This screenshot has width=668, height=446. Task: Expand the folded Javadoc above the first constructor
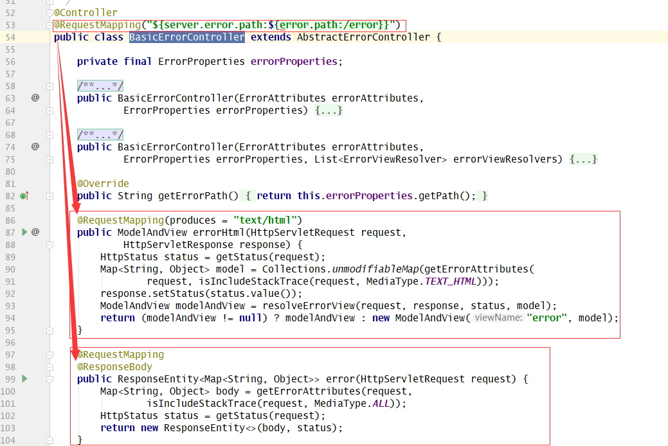click(x=50, y=85)
